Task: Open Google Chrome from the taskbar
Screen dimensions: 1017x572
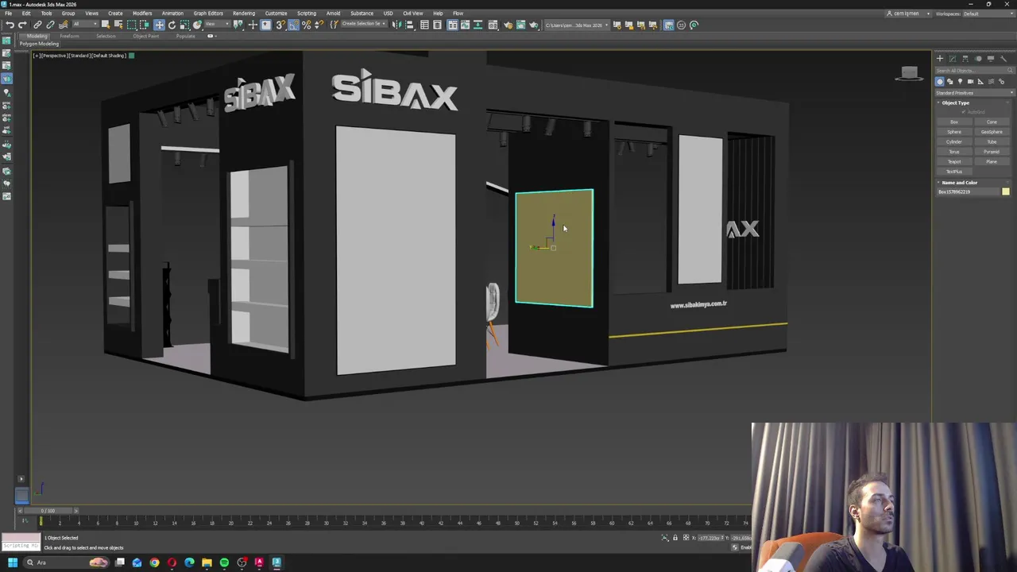Action: [x=154, y=562]
